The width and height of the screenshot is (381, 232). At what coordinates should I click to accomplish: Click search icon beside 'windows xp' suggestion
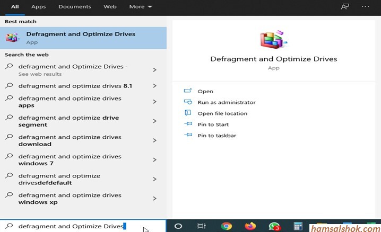pyautogui.click(x=9, y=195)
